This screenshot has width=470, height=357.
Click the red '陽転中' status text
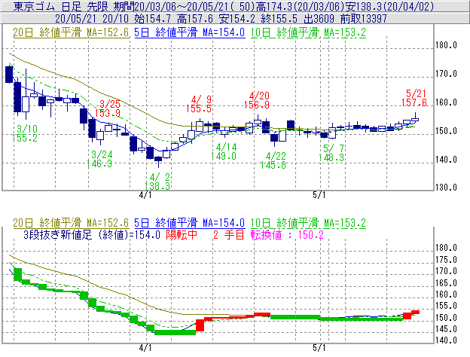(x=182, y=235)
